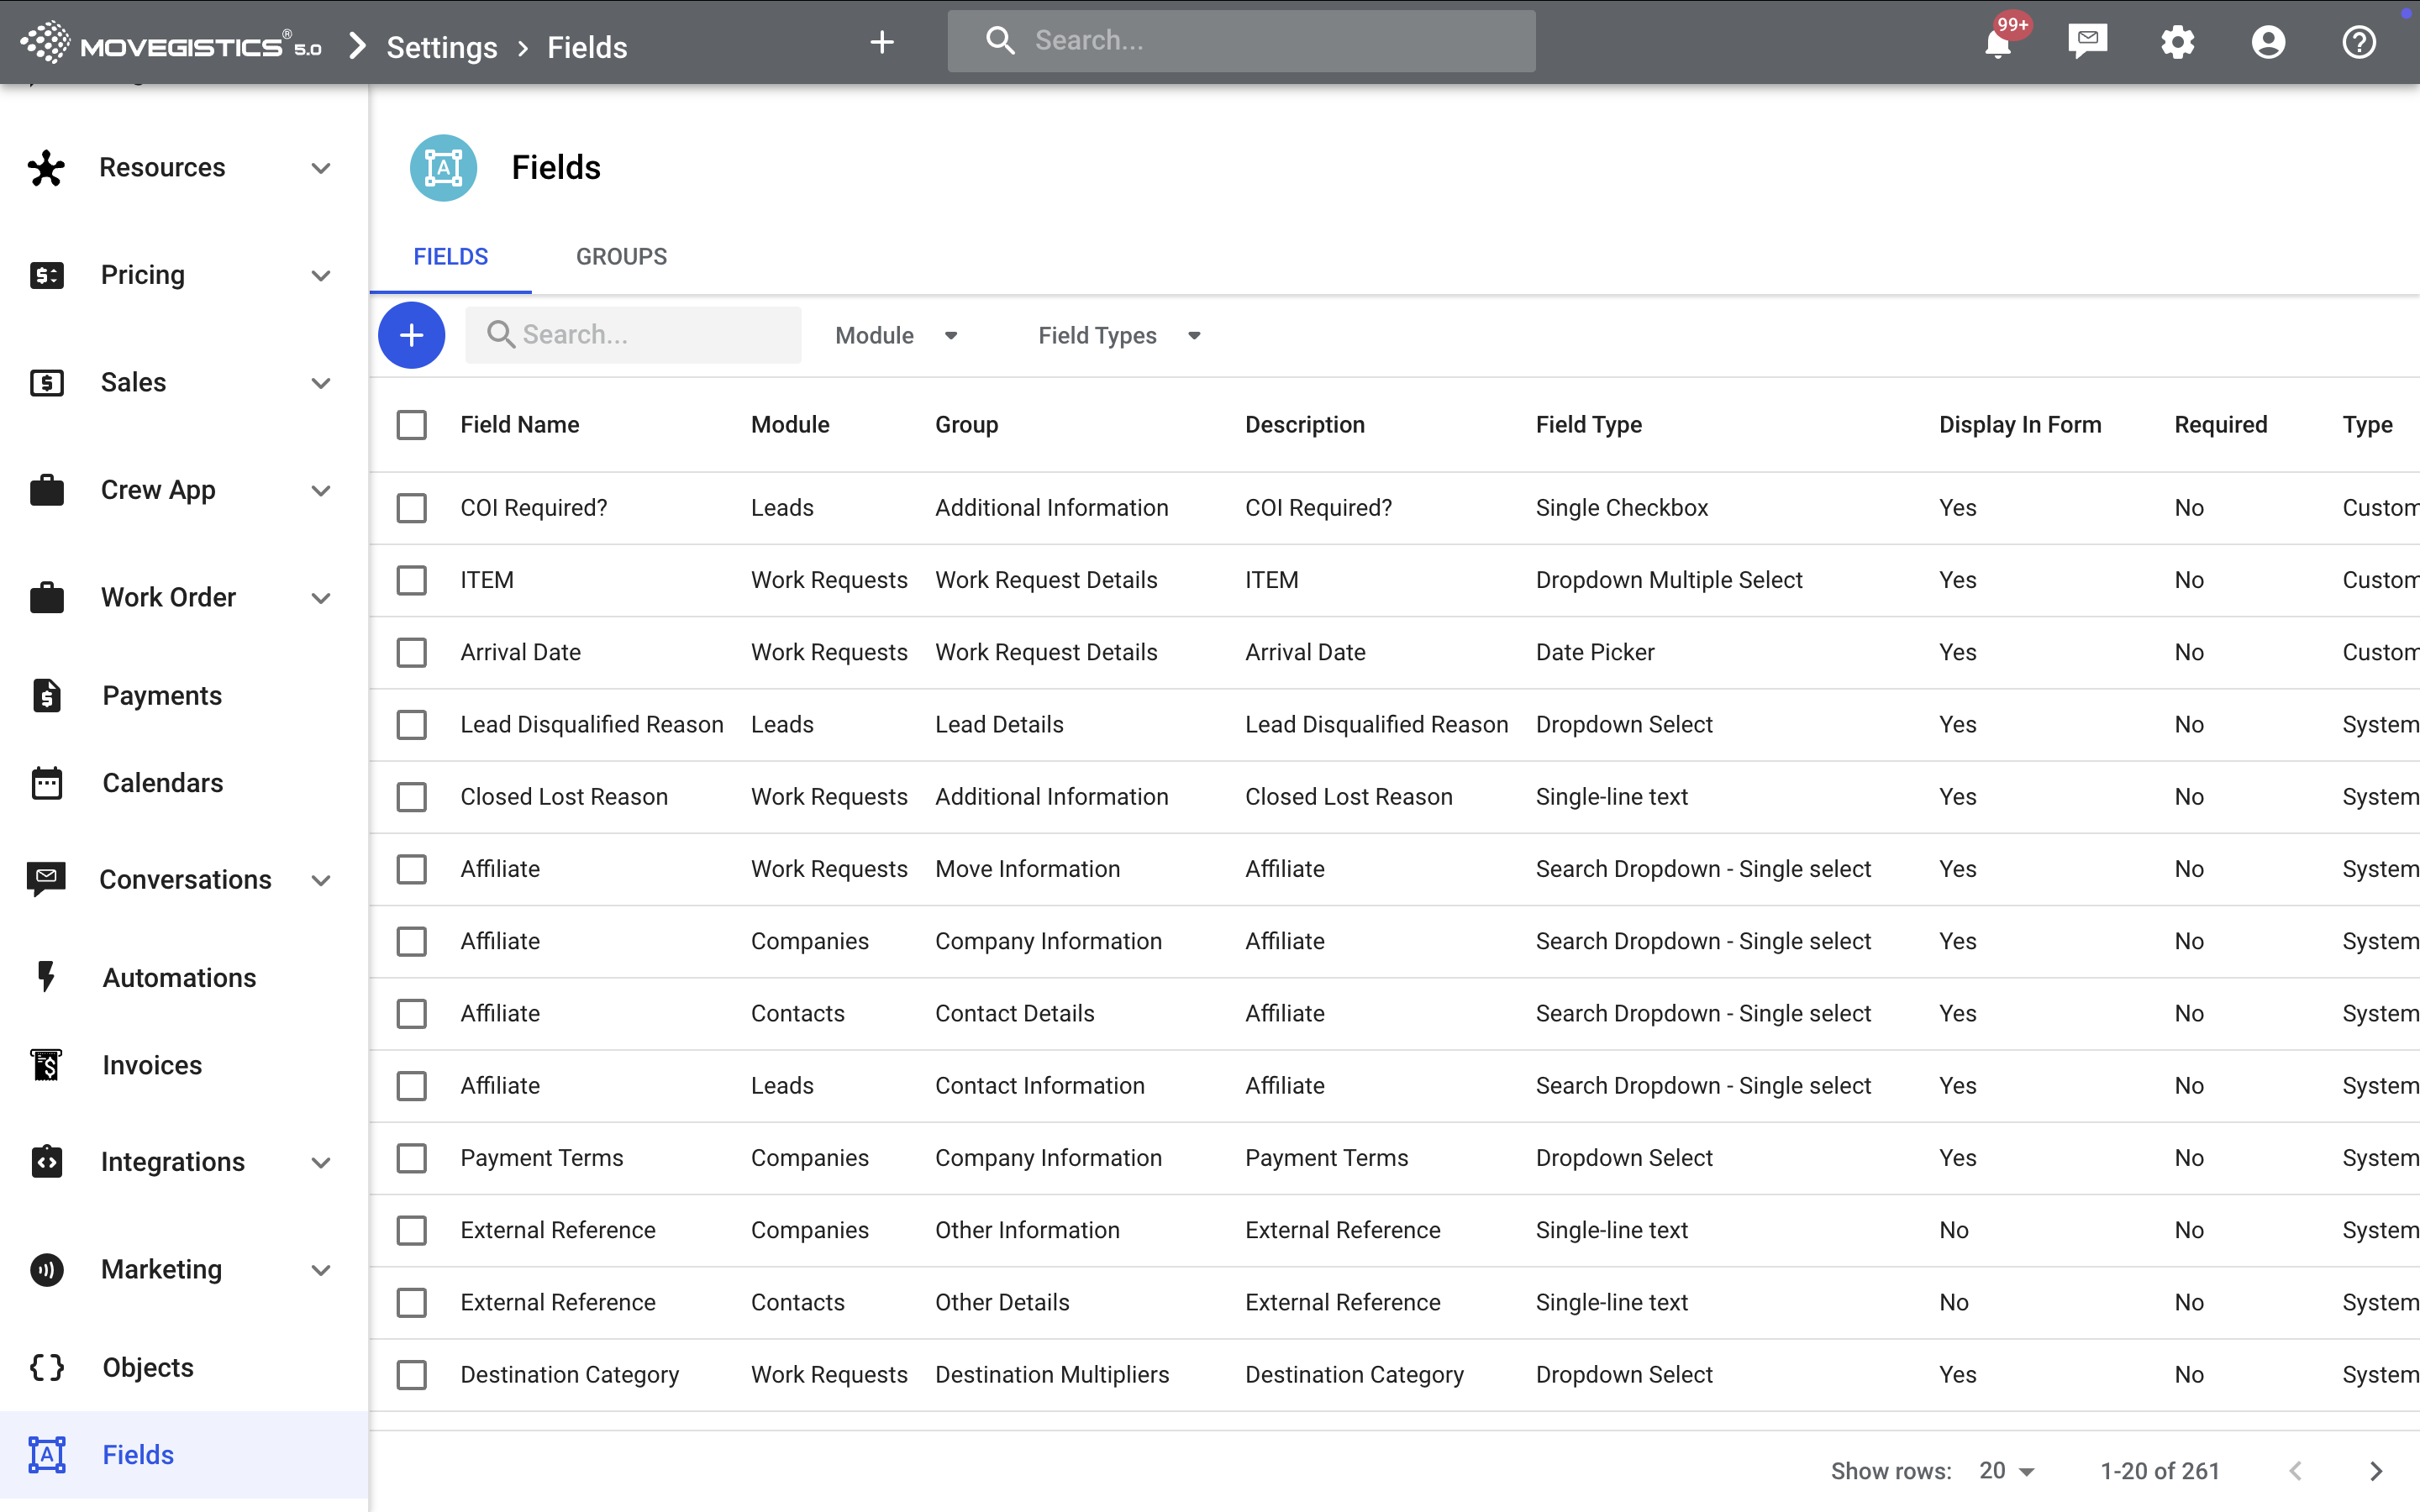Click the help question mark icon
The height and width of the screenshot is (1512, 2420).
click(2358, 42)
